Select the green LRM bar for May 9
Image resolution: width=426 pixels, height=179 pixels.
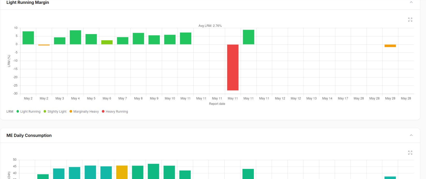coord(154,40)
